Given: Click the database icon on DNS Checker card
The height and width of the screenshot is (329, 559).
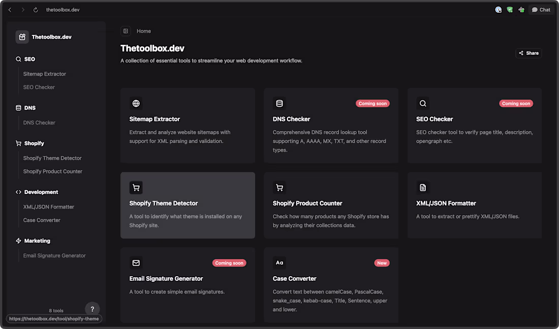Looking at the screenshot, I should coord(279,103).
